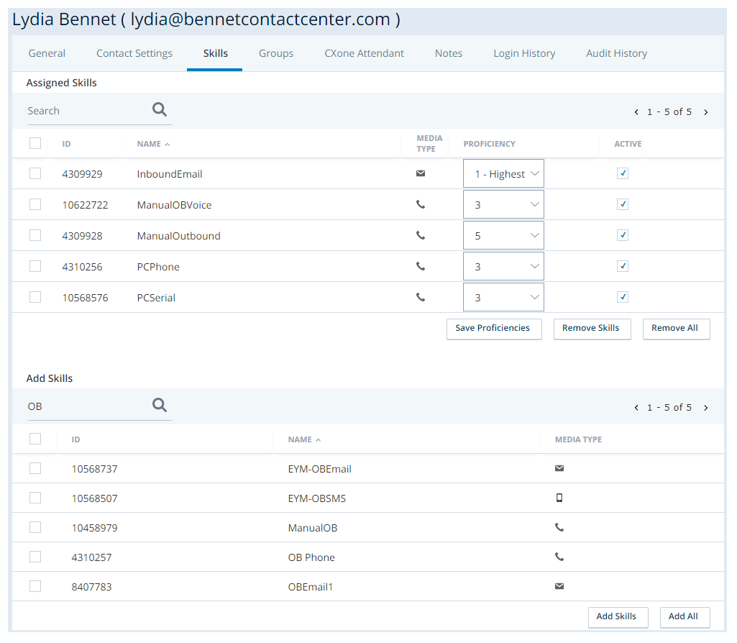Check the ManualOBVoice row selection box
Image resolution: width=737 pixels, height=643 pixels.
pyautogui.click(x=35, y=204)
